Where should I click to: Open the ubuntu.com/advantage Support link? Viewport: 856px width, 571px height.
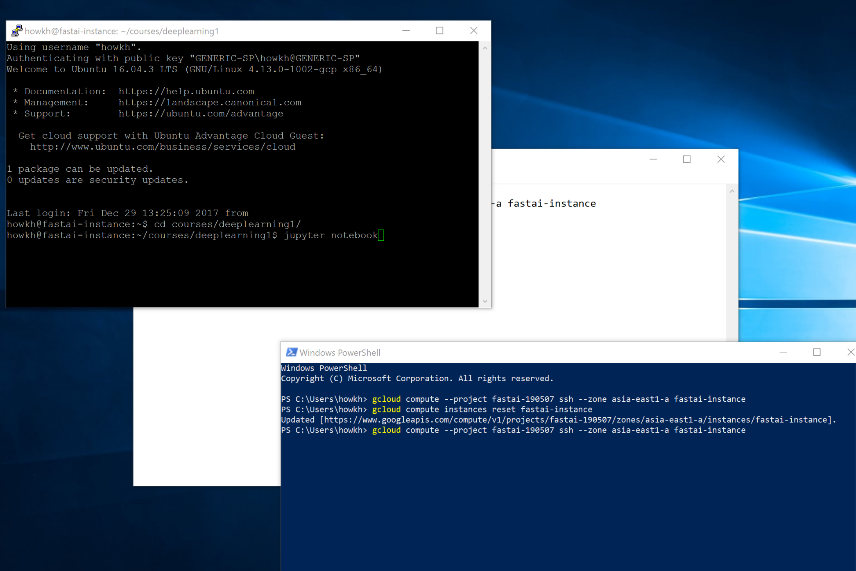point(201,113)
